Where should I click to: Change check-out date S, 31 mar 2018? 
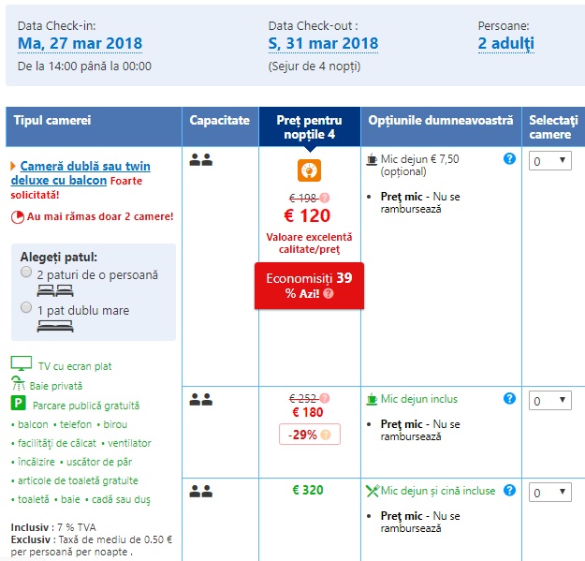[323, 43]
